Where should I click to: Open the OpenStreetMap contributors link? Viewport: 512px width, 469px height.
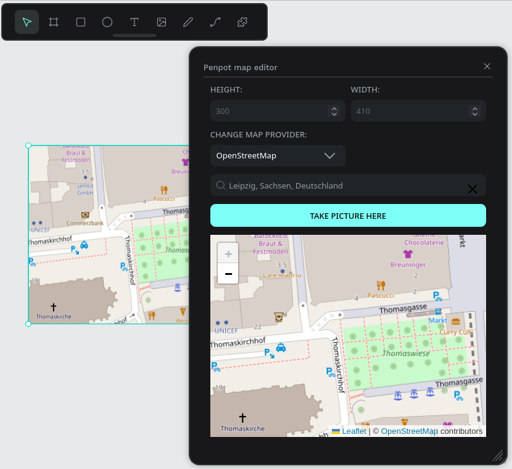click(410, 431)
